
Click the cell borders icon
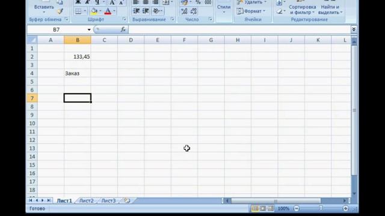click(x=78, y=11)
